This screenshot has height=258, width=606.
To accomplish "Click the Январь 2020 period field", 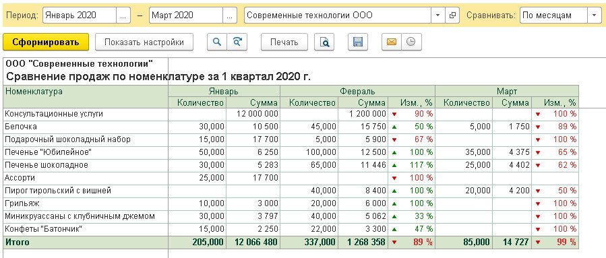I will [x=80, y=15].
